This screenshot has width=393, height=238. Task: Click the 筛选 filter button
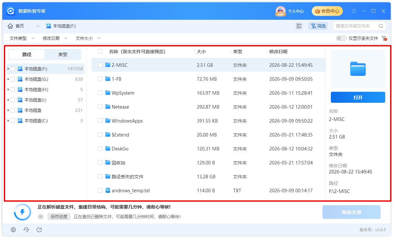[x=318, y=26]
